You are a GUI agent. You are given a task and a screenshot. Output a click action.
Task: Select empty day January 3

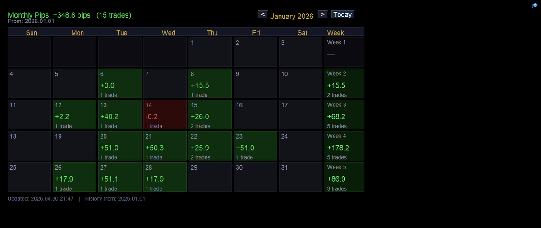pos(300,52)
